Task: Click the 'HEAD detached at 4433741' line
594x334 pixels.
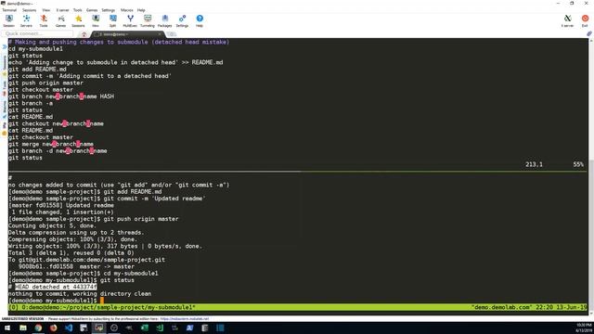Action: click(x=56, y=287)
